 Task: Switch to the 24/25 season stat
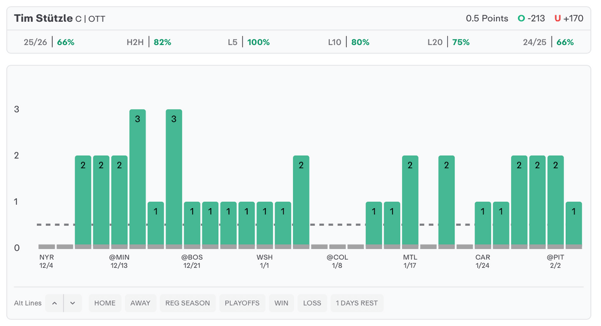(x=548, y=42)
